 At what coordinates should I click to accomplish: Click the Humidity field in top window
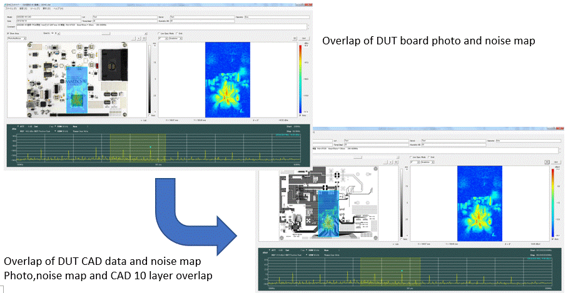point(202,21)
